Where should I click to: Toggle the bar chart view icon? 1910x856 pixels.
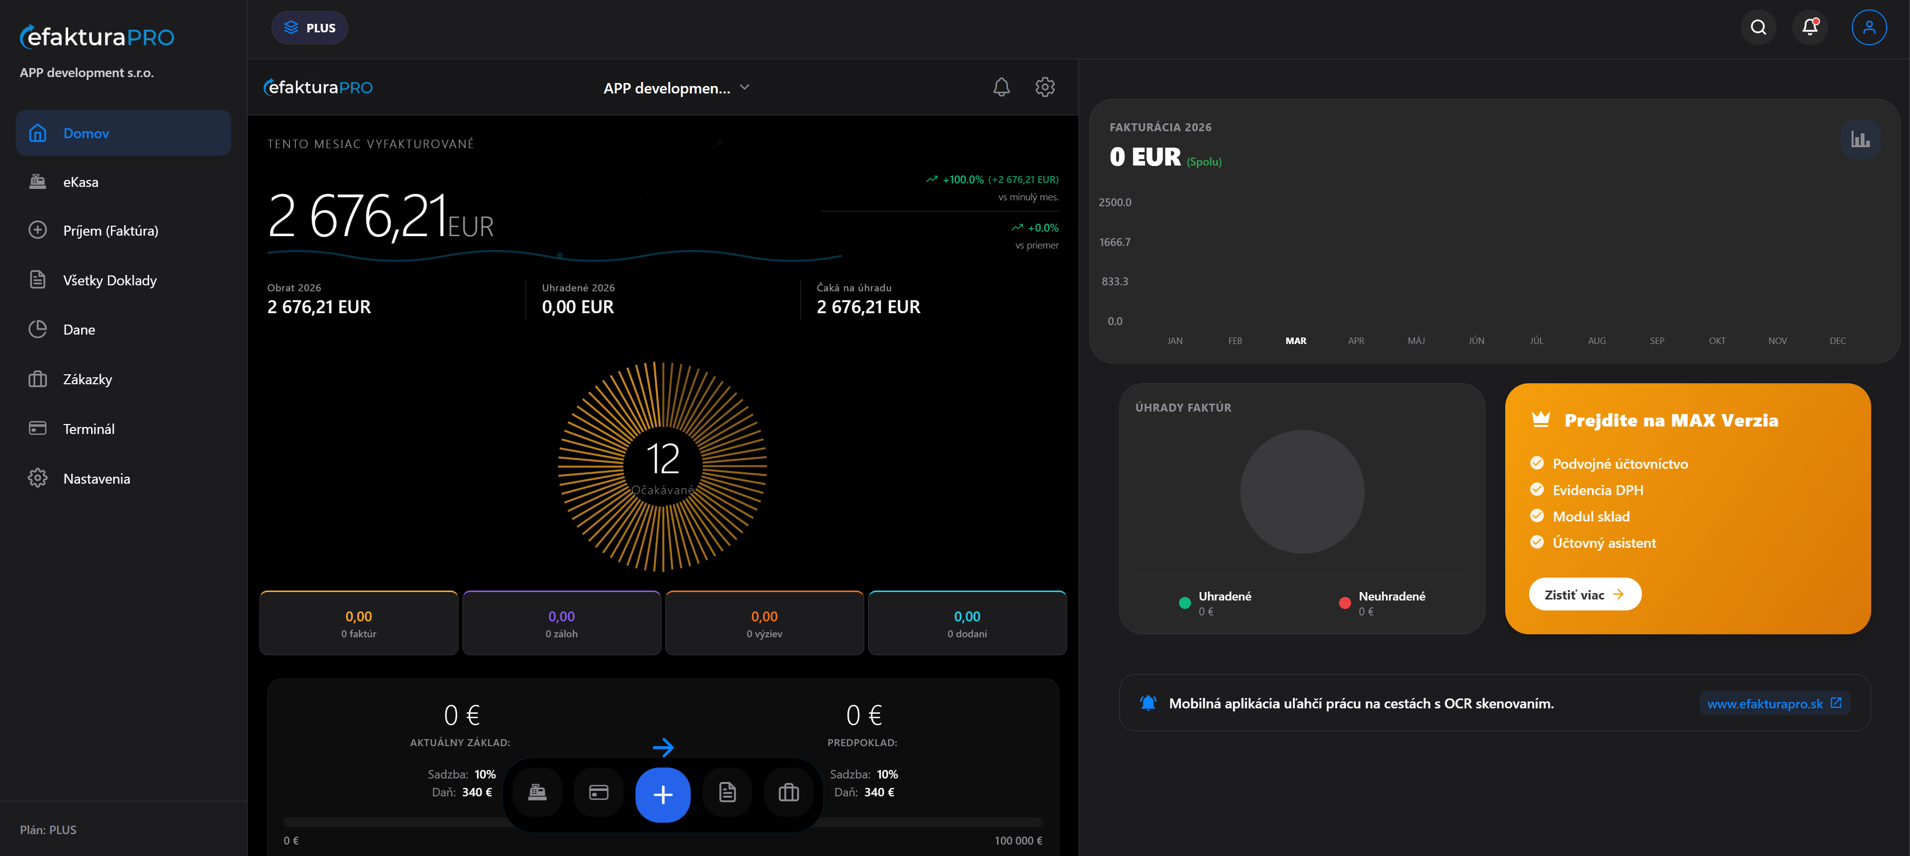point(1860,139)
